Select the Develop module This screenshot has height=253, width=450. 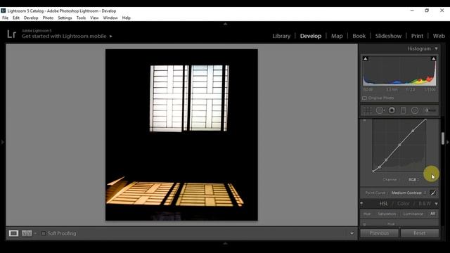(x=311, y=36)
